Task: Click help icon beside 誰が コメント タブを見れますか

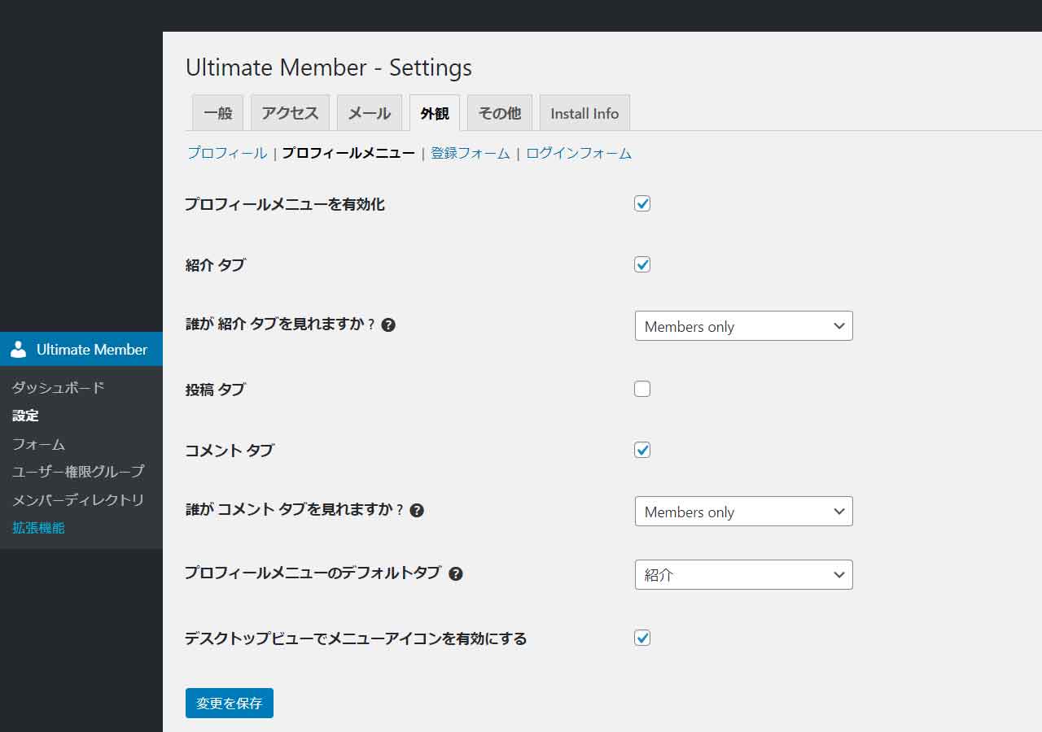Action: point(417,511)
